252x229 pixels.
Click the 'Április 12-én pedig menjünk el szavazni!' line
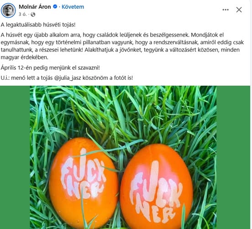pos(50,68)
